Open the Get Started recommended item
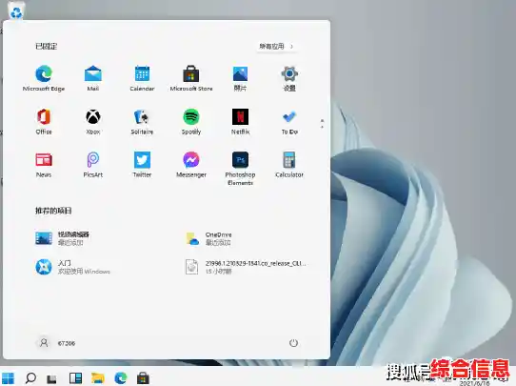 click(x=72, y=267)
